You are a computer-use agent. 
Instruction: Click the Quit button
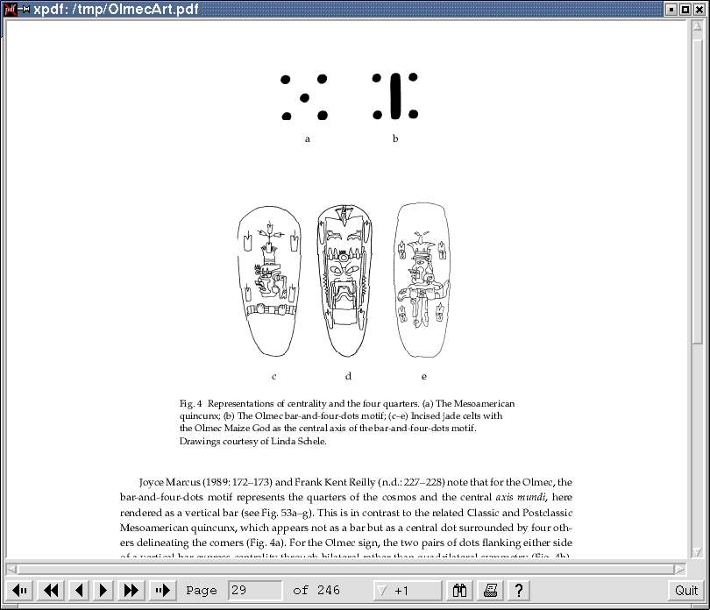[x=686, y=590]
